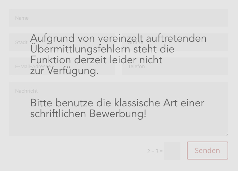Image resolution: width=238 pixels, height=171 pixels.
Task: Select the Straße input field
Action: point(175,42)
